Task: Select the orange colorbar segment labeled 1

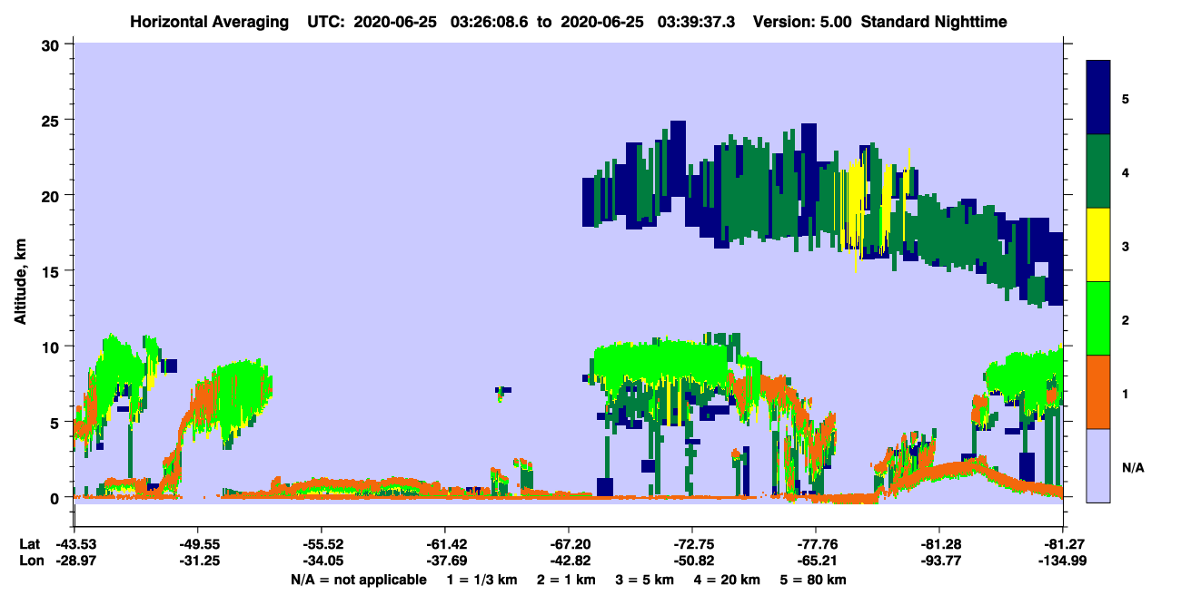Action: point(1098,392)
